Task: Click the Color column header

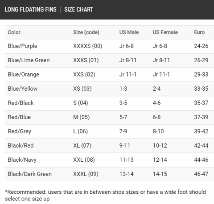Action: (14, 32)
